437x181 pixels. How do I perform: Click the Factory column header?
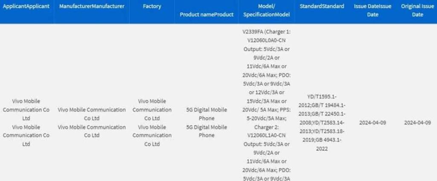pos(152,6)
